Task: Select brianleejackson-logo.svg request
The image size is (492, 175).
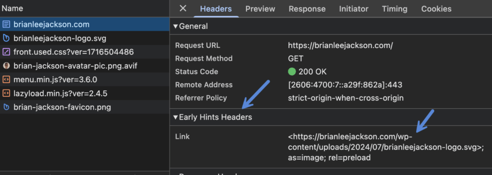Action: tap(85, 38)
